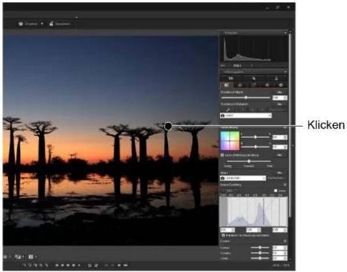This screenshot has height=272, width=347.
Task: Open the picture style dropdown
Action: point(243,178)
